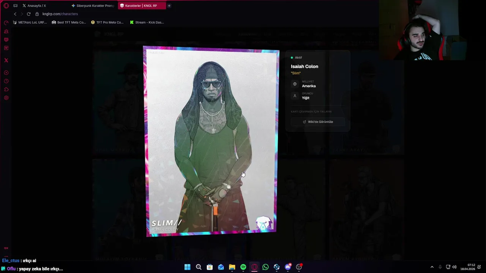Open clock showing 07:12 18.04.2026

pos(468,267)
